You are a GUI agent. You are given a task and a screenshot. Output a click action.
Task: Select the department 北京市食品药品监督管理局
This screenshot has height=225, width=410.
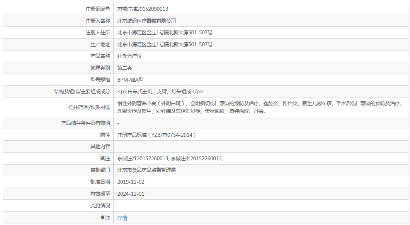click(146, 170)
